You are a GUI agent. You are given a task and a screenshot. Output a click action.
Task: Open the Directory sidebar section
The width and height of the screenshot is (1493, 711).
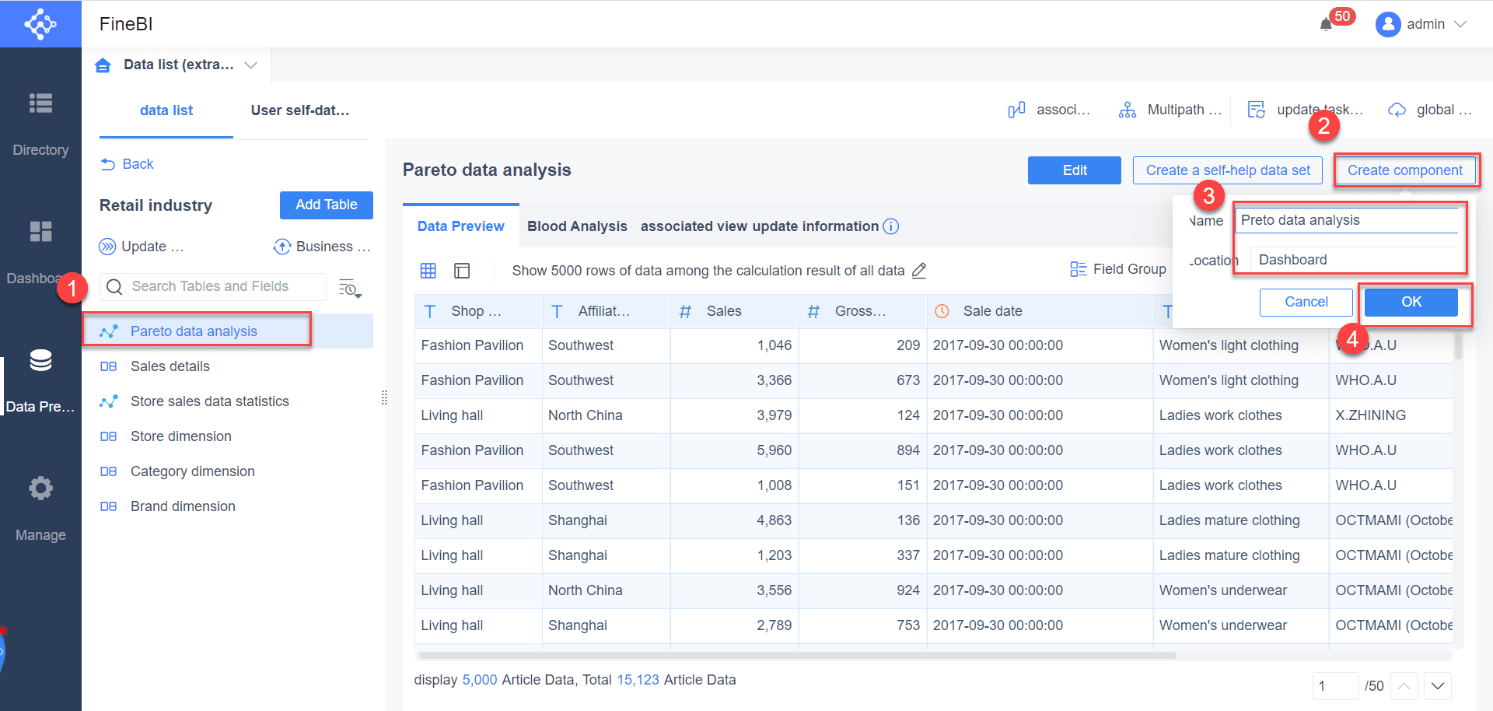coord(40,124)
